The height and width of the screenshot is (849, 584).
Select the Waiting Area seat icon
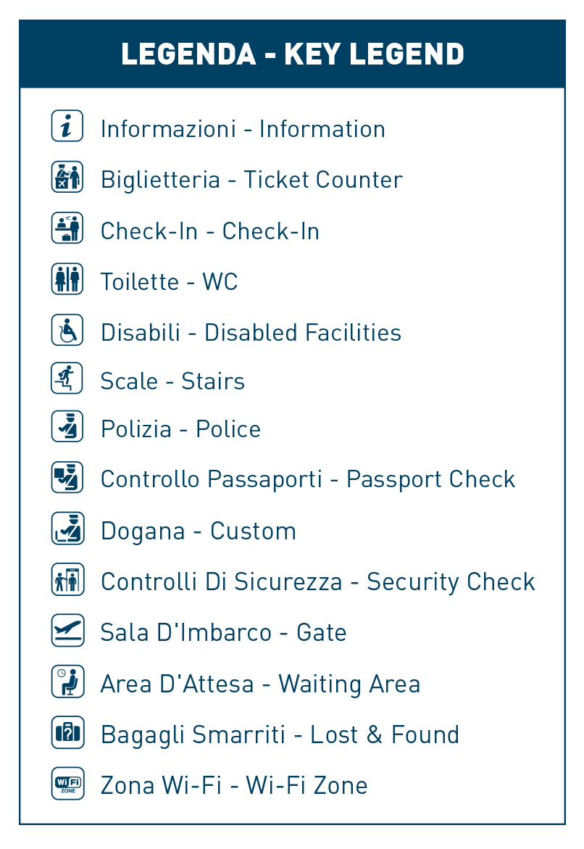tap(67, 681)
